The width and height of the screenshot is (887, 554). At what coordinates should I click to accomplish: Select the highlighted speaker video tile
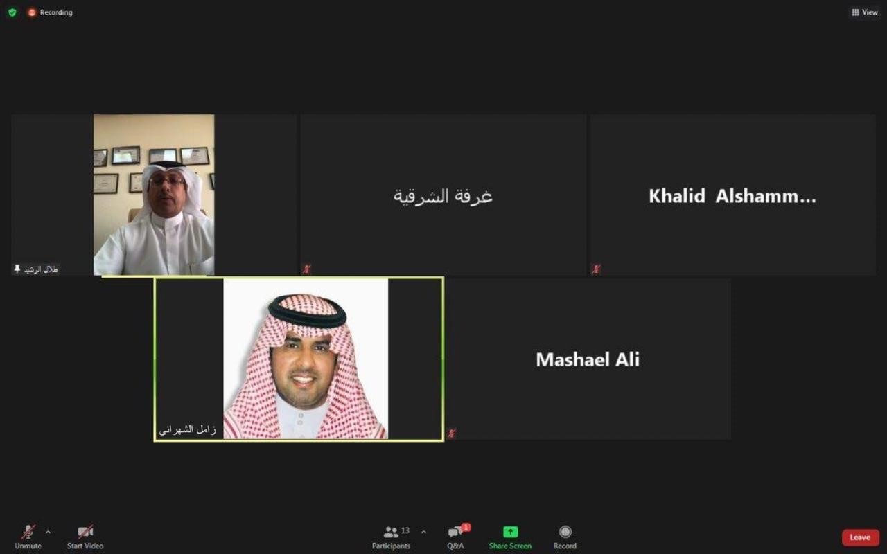pos(299,359)
